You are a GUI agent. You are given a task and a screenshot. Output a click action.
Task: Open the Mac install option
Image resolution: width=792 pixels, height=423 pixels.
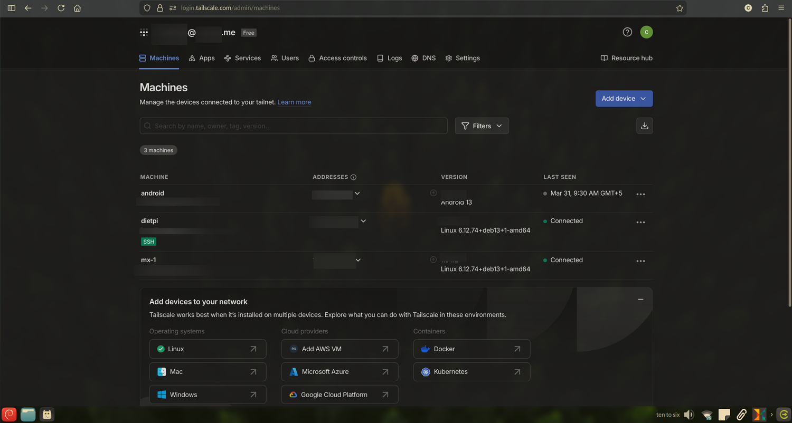[x=208, y=372]
